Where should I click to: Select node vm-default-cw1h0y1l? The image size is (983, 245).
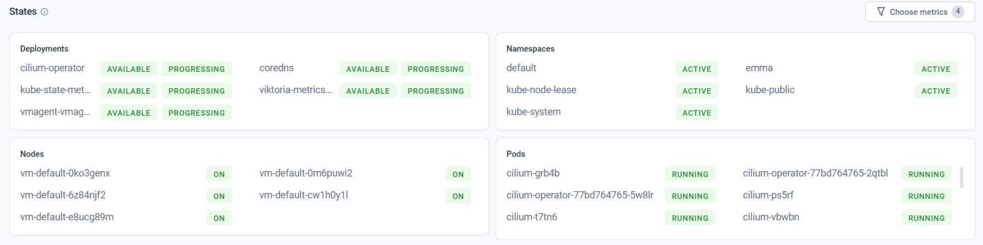click(x=304, y=195)
